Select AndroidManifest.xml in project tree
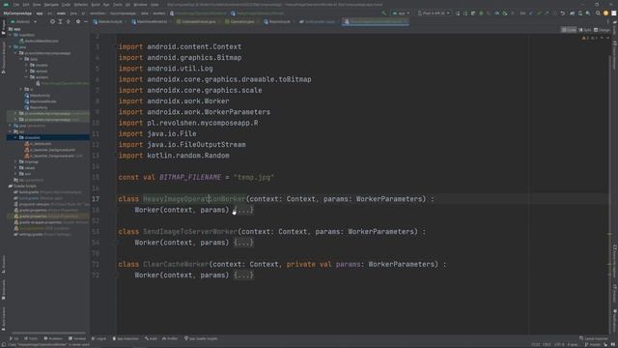The image size is (618, 348). [39, 41]
